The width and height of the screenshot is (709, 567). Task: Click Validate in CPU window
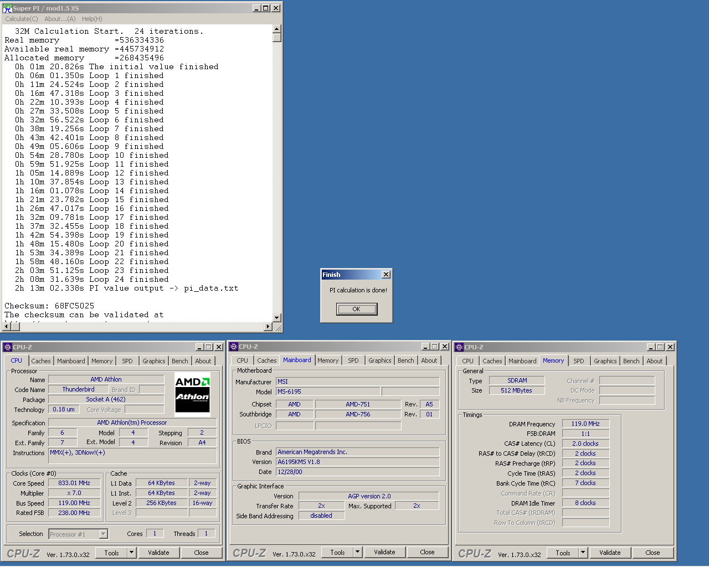click(x=158, y=553)
